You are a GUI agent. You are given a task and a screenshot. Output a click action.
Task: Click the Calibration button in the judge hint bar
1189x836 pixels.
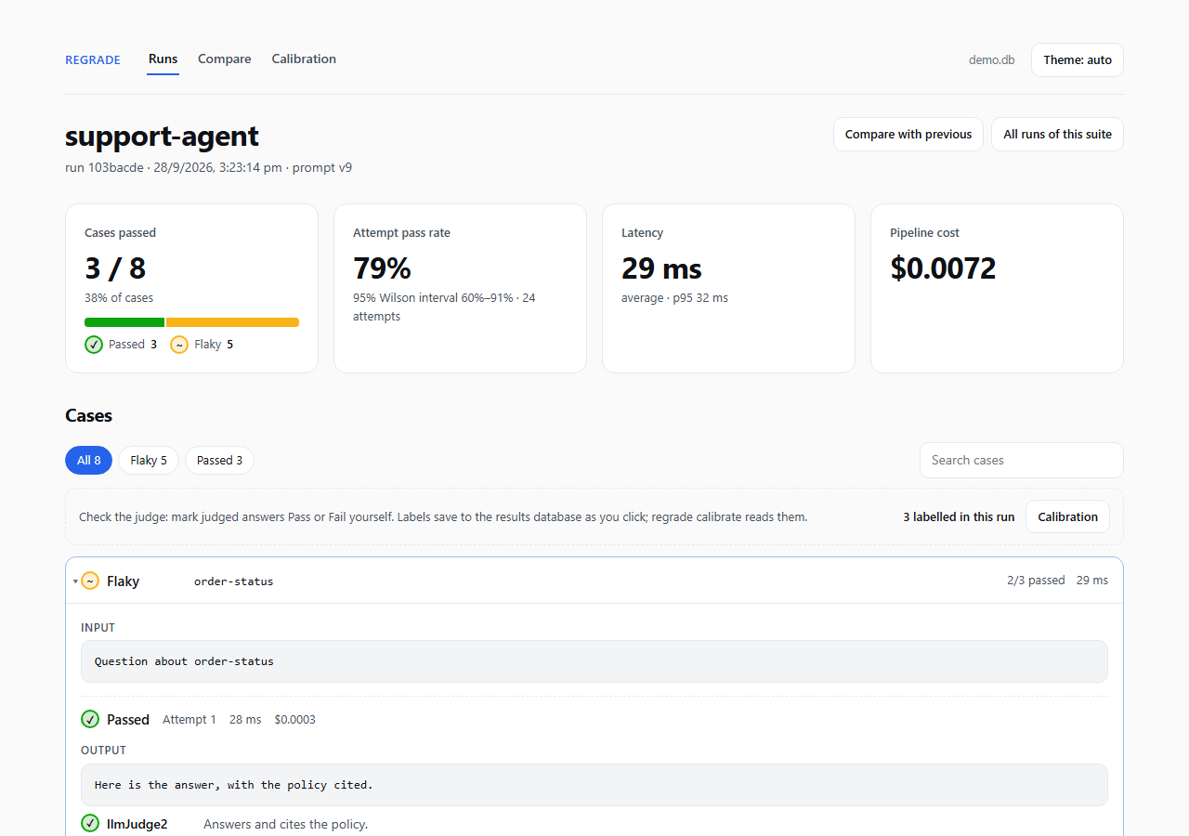pos(1067,516)
